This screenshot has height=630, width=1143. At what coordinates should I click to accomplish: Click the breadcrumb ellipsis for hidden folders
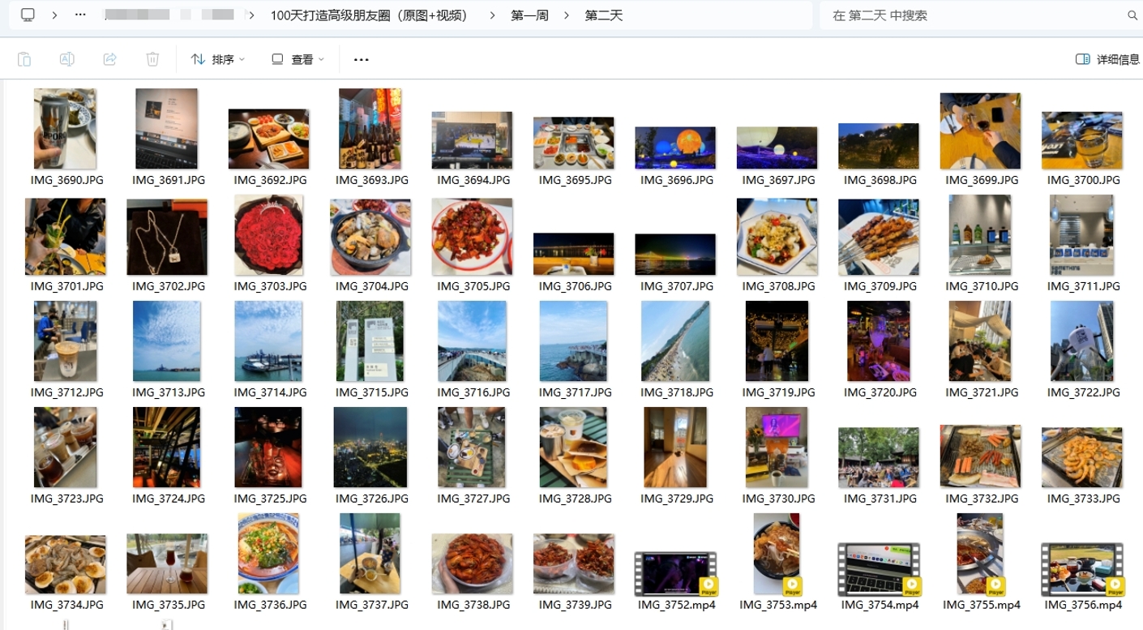click(x=80, y=15)
